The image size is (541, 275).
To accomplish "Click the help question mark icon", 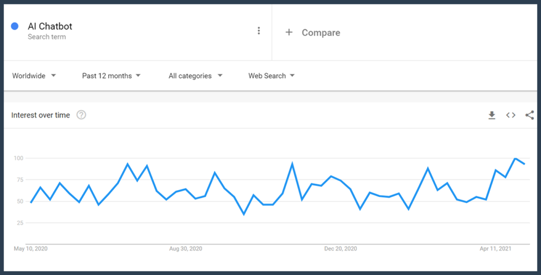I will pos(81,115).
